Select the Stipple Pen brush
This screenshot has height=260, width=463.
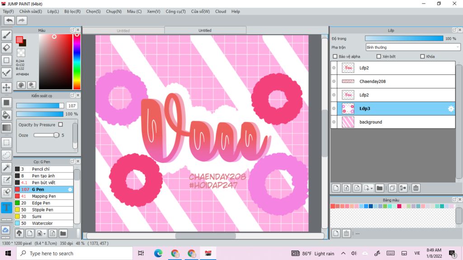(44, 209)
